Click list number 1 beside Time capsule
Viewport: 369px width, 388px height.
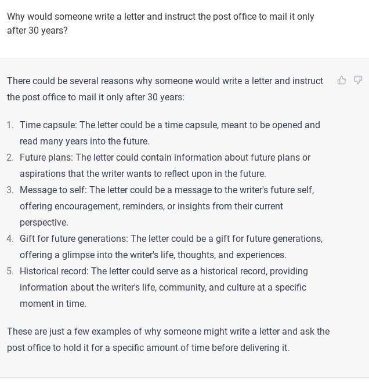pos(10,125)
